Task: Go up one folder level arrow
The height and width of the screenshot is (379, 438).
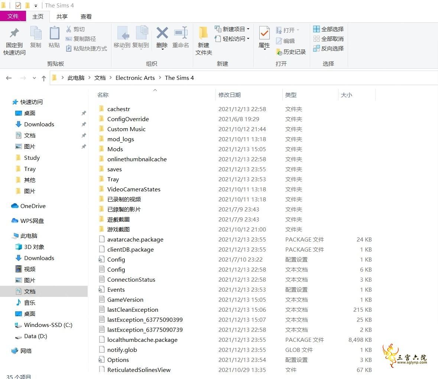Action: [43, 78]
